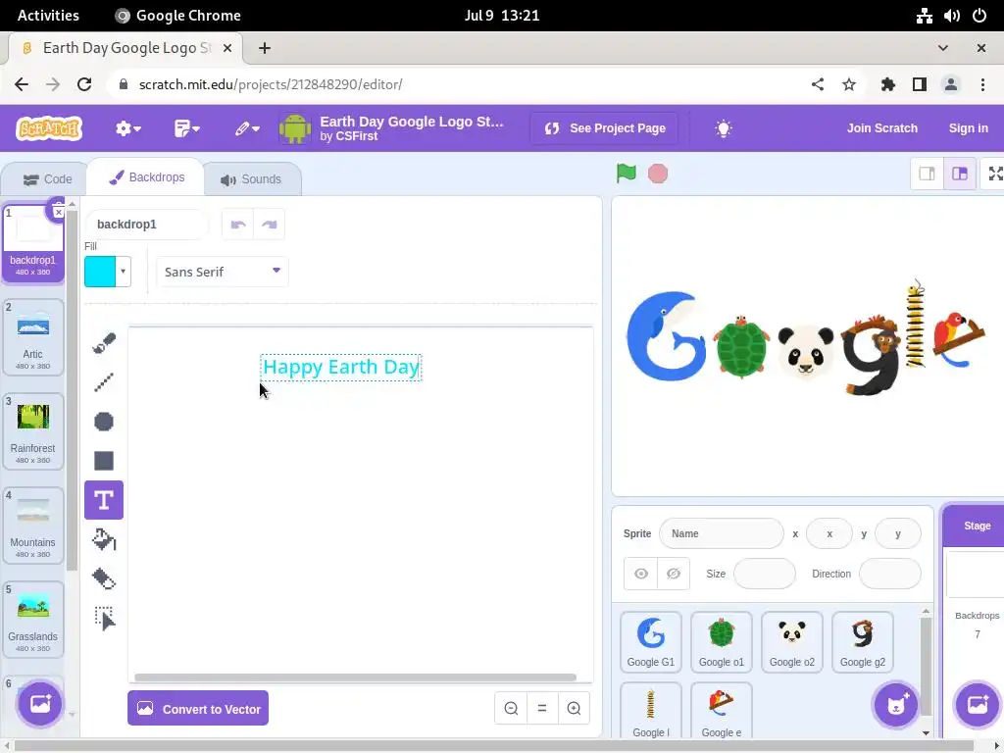Open the File menu dropdown

[187, 128]
